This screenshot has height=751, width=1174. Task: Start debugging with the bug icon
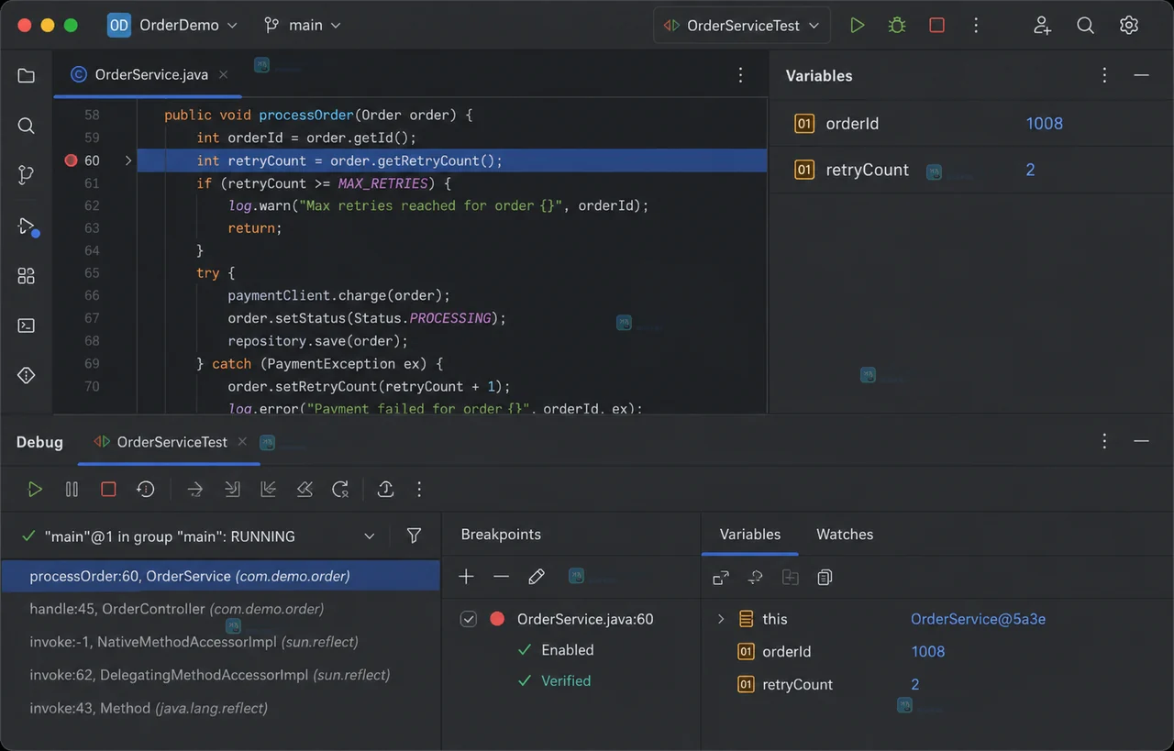(897, 26)
